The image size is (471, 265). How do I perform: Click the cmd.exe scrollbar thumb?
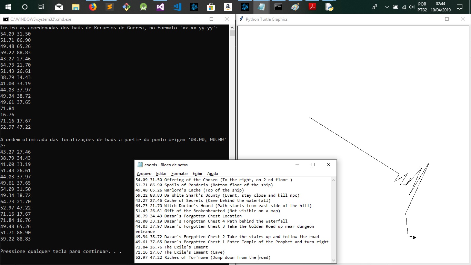click(232, 33)
